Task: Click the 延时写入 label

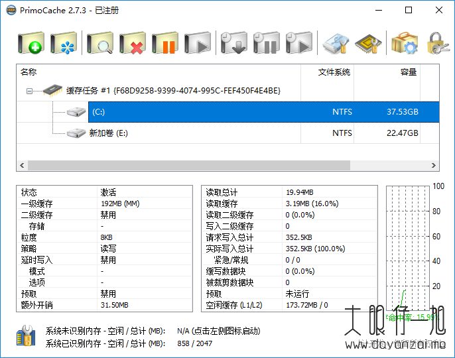Action: click(x=36, y=261)
